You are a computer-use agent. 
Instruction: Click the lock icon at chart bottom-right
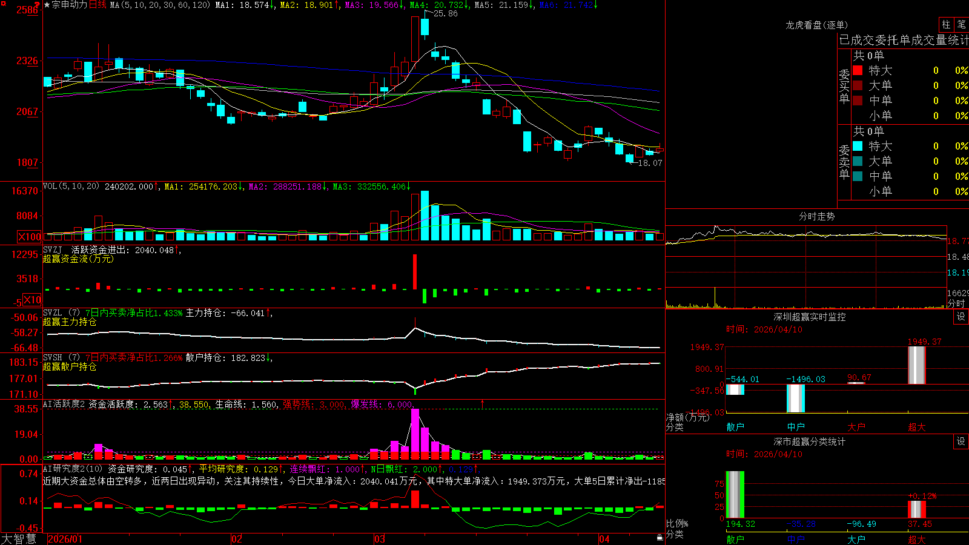660,538
